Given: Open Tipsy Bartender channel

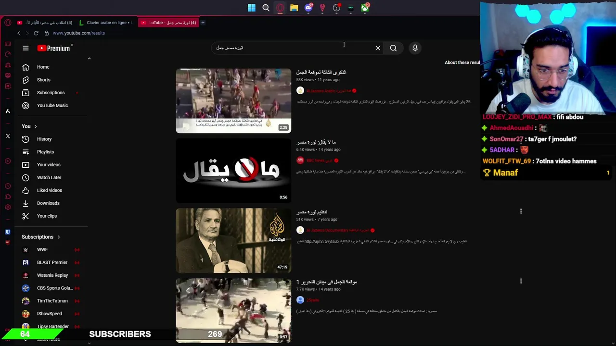Looking at the screenshot, I should pyautogui.click(x=52, y=326).
